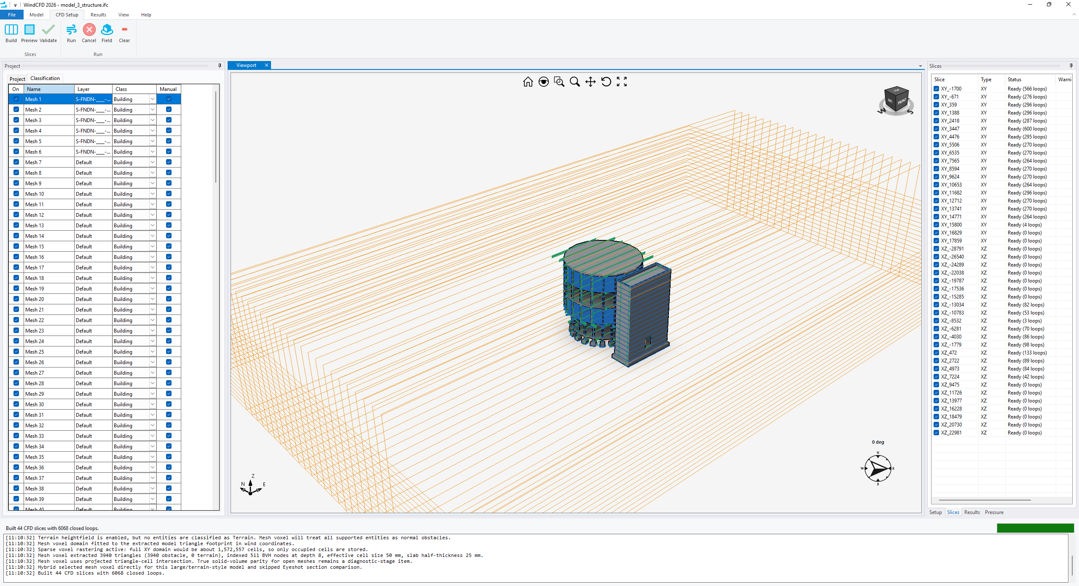Toggle the Manual checkbox for Mesh 20
This screenshot has width=1079, height=586.
[169, 299]
